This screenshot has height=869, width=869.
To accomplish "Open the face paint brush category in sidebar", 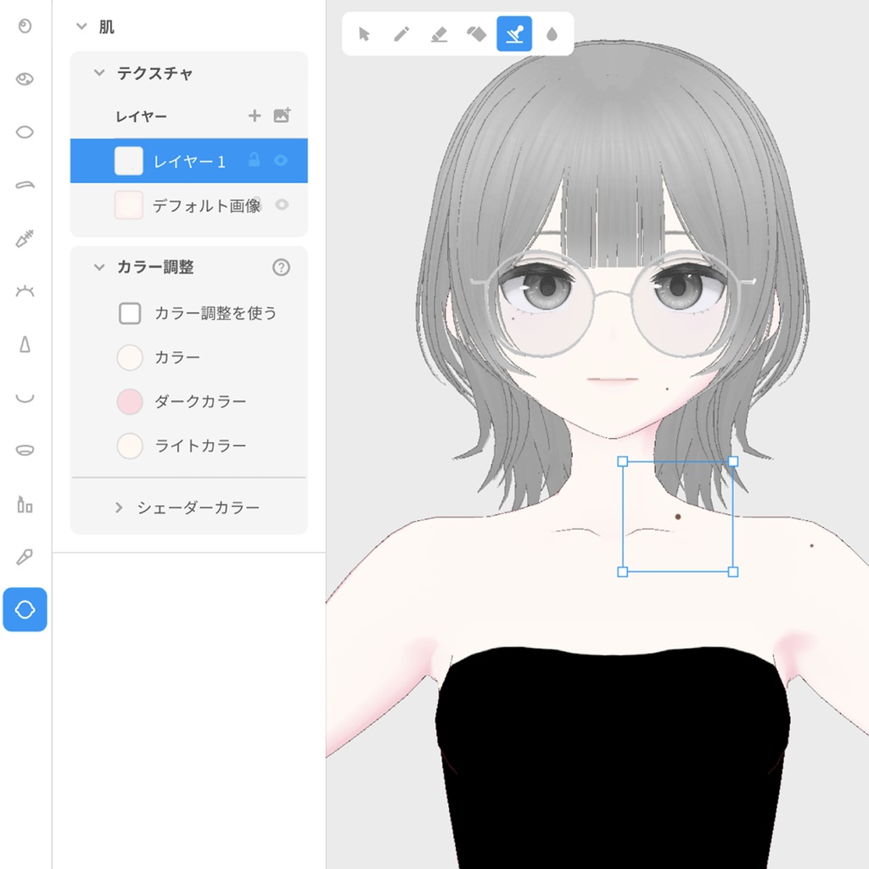I will (25, 557).
